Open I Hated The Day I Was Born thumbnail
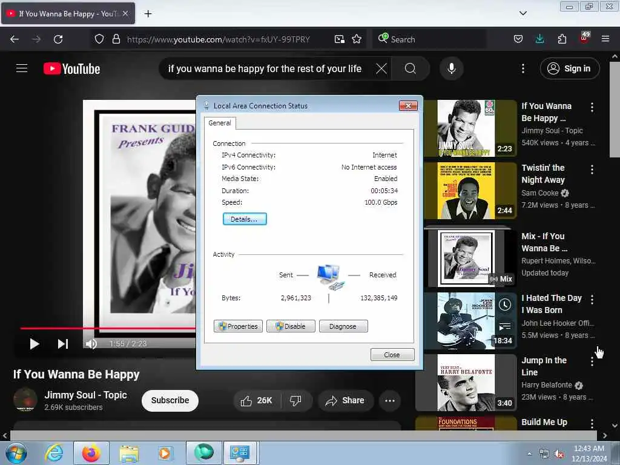 tap(466, 321)
